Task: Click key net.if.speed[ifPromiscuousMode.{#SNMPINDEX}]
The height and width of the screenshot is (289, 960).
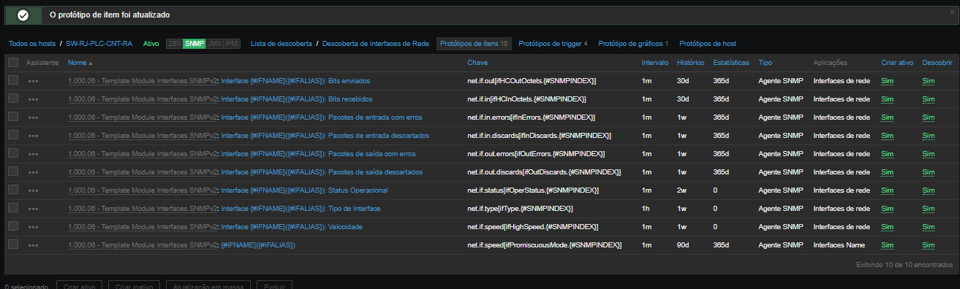Action: click(x=544, y=245)
